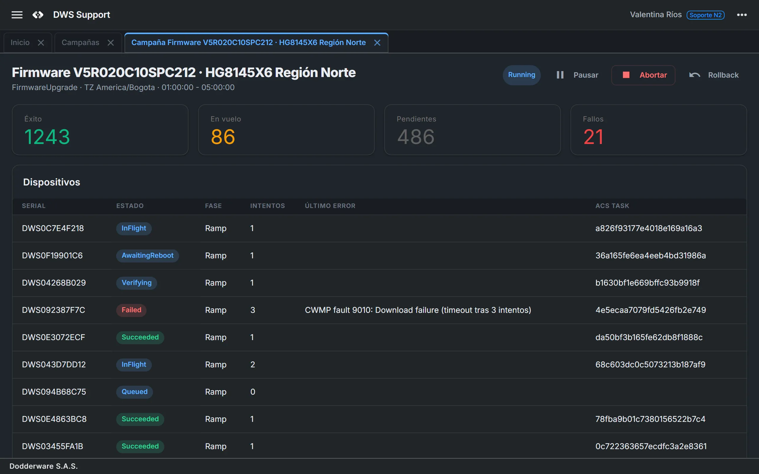Viewport: 759px width, 474px height.
Task: Pause the campaign with Pausar
Action: coord(577,75)
